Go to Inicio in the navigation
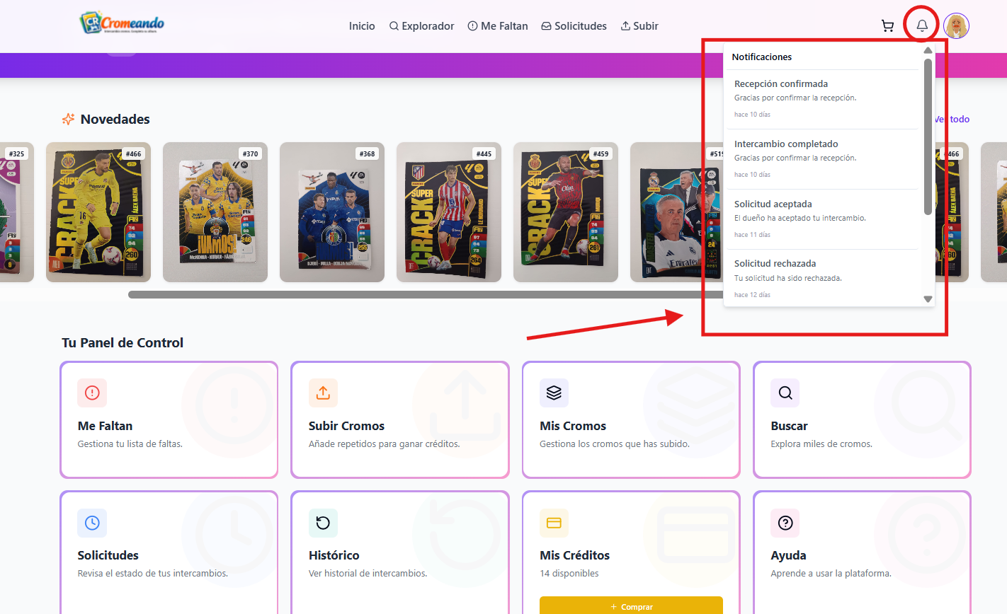The image size is (1007, 614). point(361,26)
